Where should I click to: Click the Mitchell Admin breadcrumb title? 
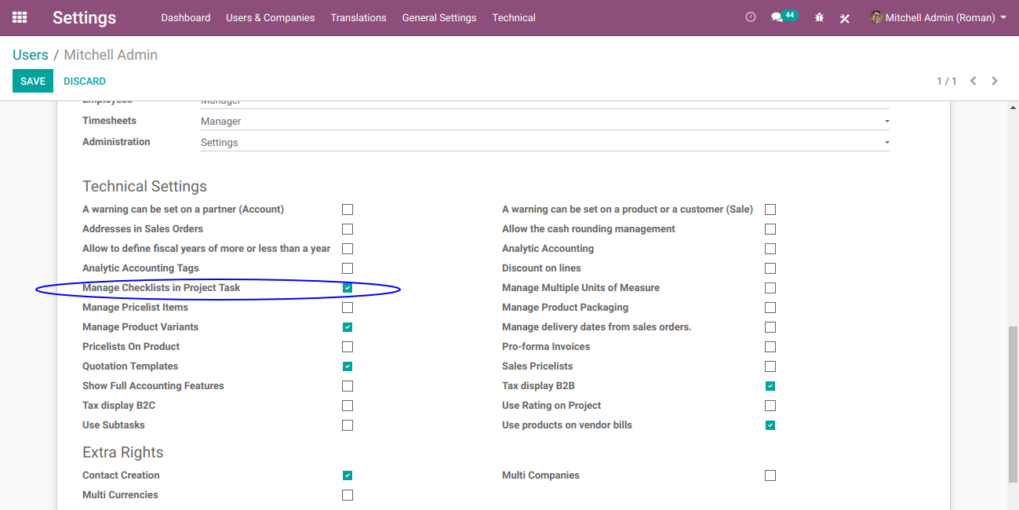click(111, 55)
